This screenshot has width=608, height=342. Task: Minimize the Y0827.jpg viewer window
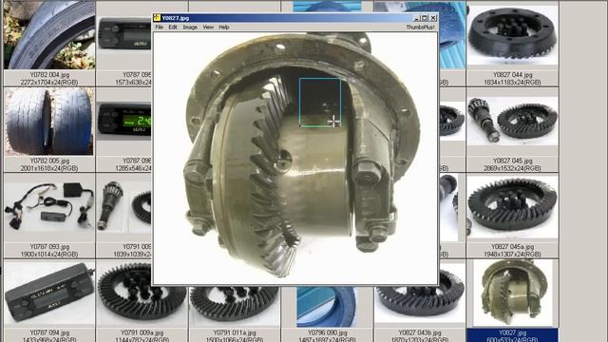(x=416, y=18)
